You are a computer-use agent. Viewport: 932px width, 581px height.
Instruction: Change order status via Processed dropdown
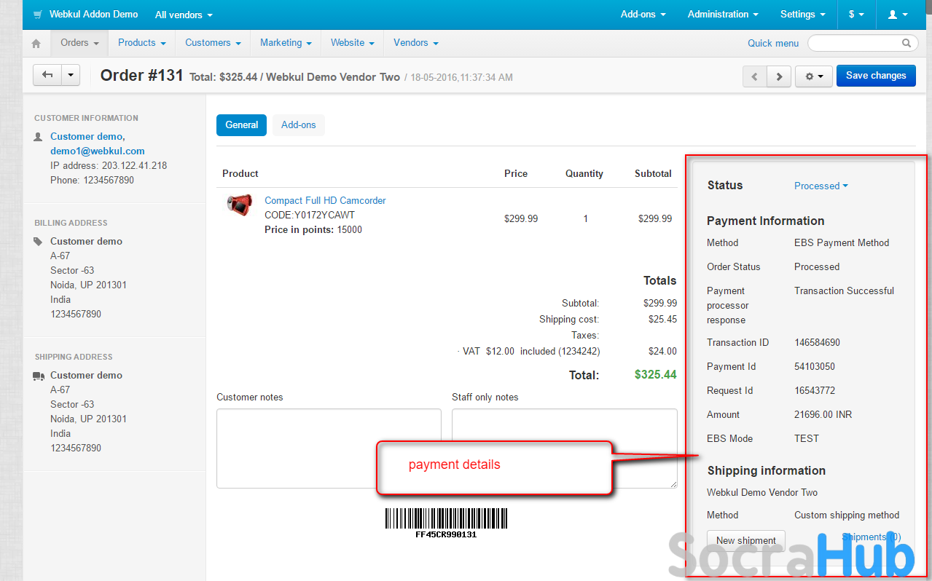coord(821,186)
